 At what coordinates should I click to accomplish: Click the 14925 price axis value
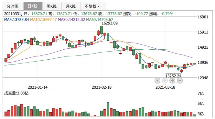(203, 47)
